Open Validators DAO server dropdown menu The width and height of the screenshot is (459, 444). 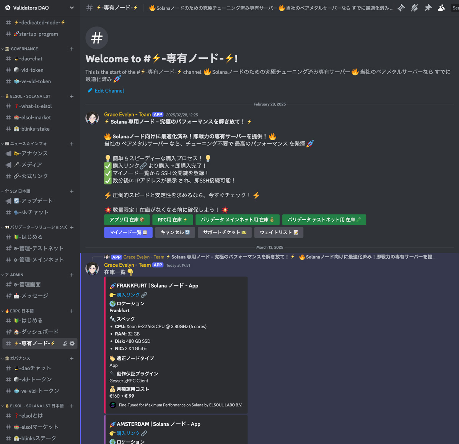[x=40, y=8]
